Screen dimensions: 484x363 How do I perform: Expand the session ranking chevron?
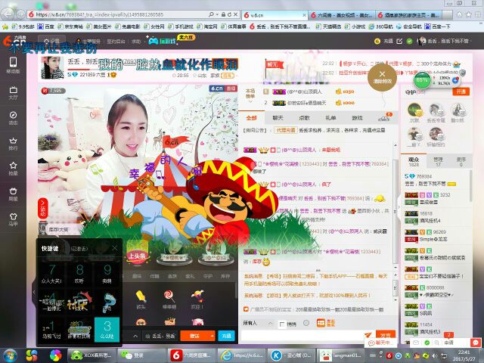point(250,101)
